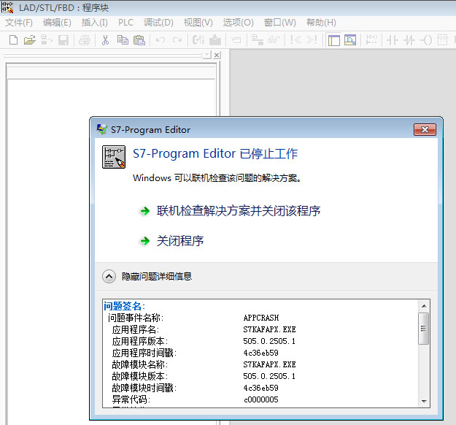Click the Paste clipboard icon
The width and height of the screenshot is (456, 425).
point(139,40)
